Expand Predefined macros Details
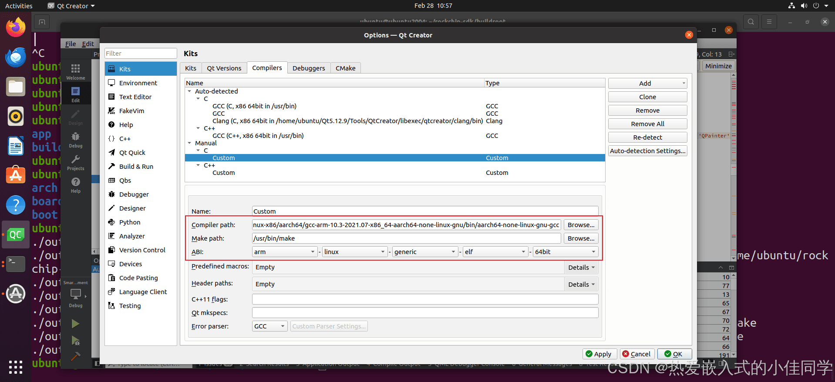Screen dimensions: 835x382 coord(581,268)
